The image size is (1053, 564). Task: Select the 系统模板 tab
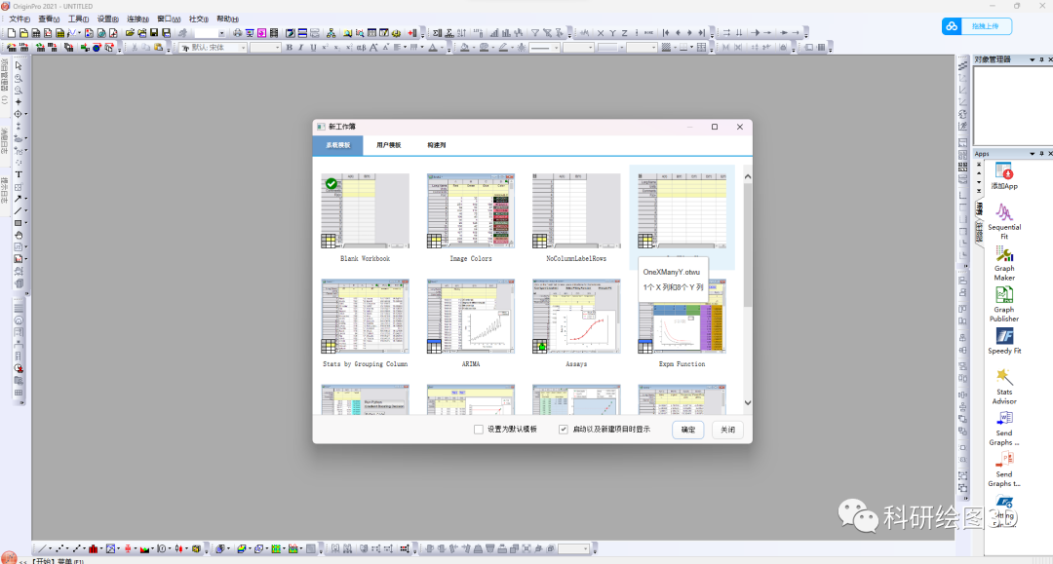[337, 145]
